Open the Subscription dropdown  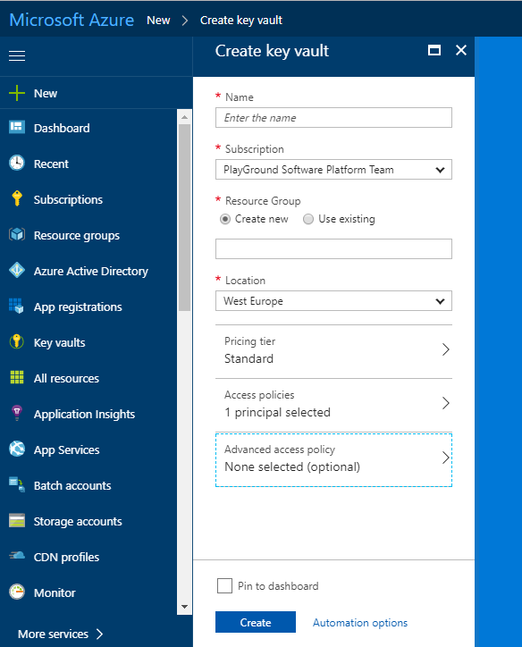333,170
